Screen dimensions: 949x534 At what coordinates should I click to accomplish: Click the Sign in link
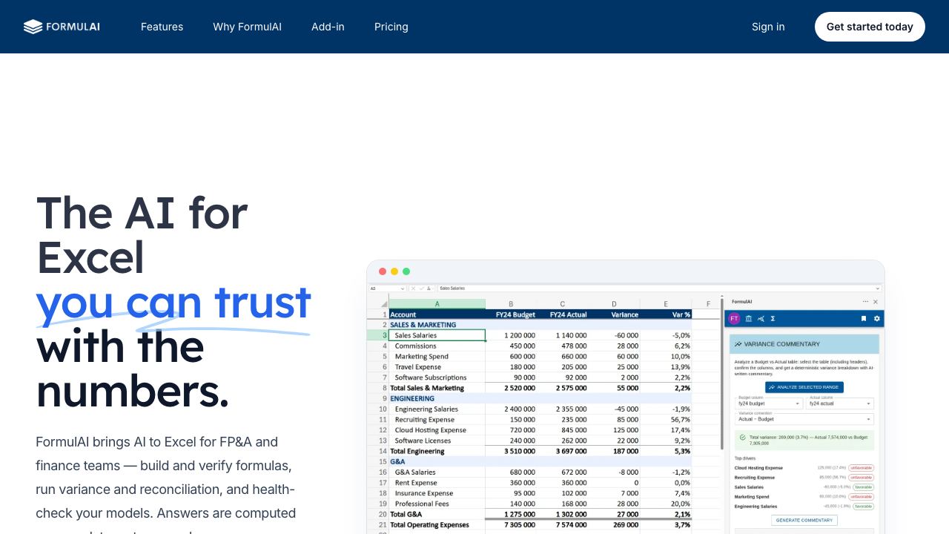[x=768, y=27]
